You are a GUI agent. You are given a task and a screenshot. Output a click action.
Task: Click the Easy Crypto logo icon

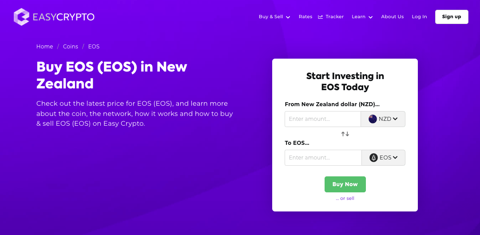(x=21, y=17)
